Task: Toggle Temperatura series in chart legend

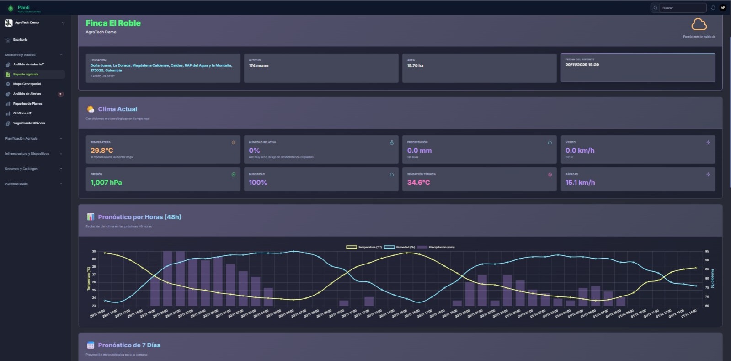Action: tap(364, 247)
